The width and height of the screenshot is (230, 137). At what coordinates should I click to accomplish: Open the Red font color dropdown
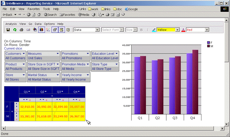[x=207, y=30]
